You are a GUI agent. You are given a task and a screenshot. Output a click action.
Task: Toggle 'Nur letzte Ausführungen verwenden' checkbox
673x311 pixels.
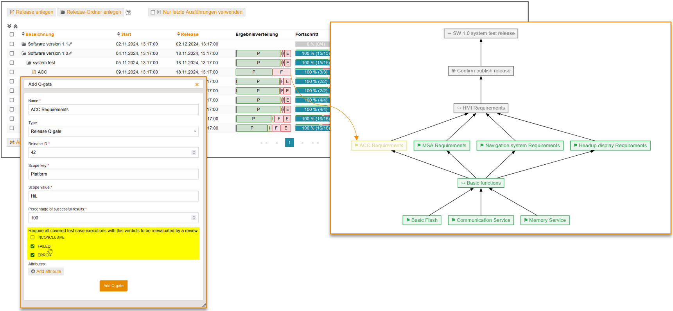[x=153, y=13]
